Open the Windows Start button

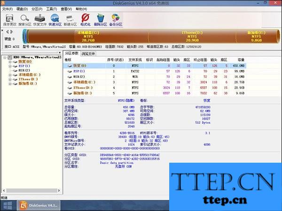(x=8, y=205)
